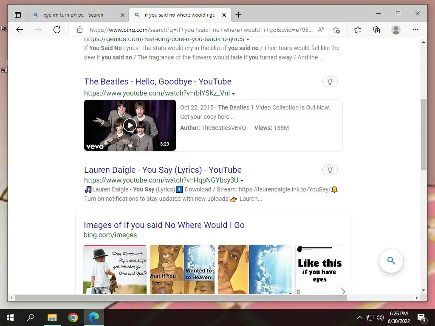Open the Collections icon
The width and height of the screenshot is (435, 326).
[x=376, y=30]
